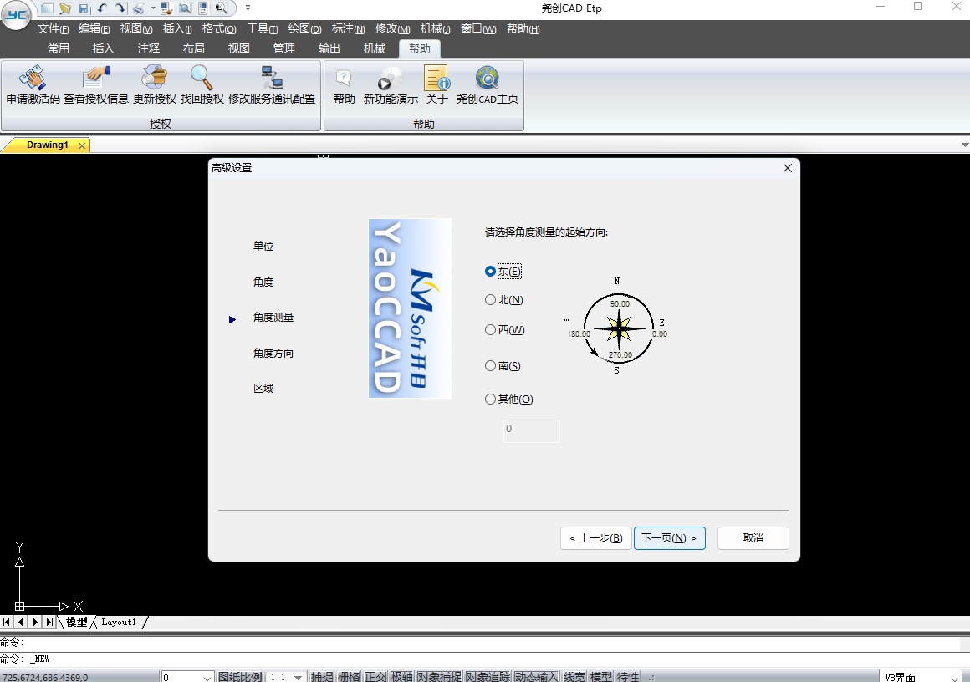Click the properties panel icon in quick toolbar

(x=203, y=8)
